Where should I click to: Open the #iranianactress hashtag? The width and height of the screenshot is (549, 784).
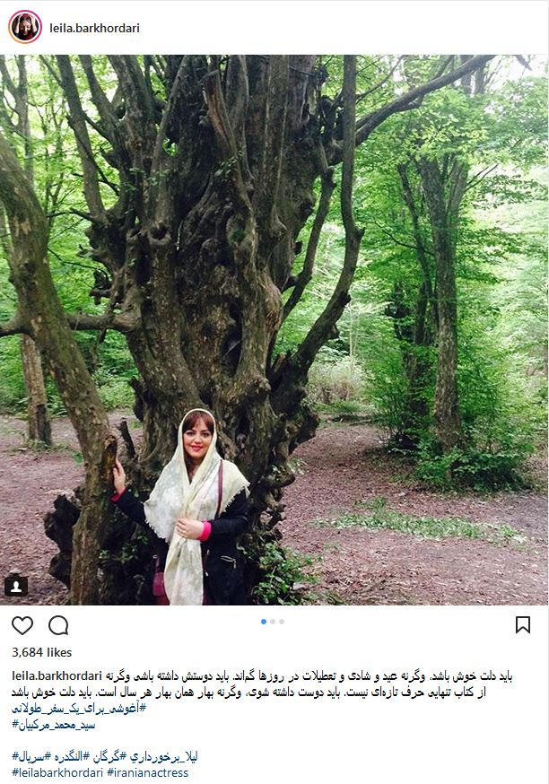pyautogui.click(x=147, y=772)
